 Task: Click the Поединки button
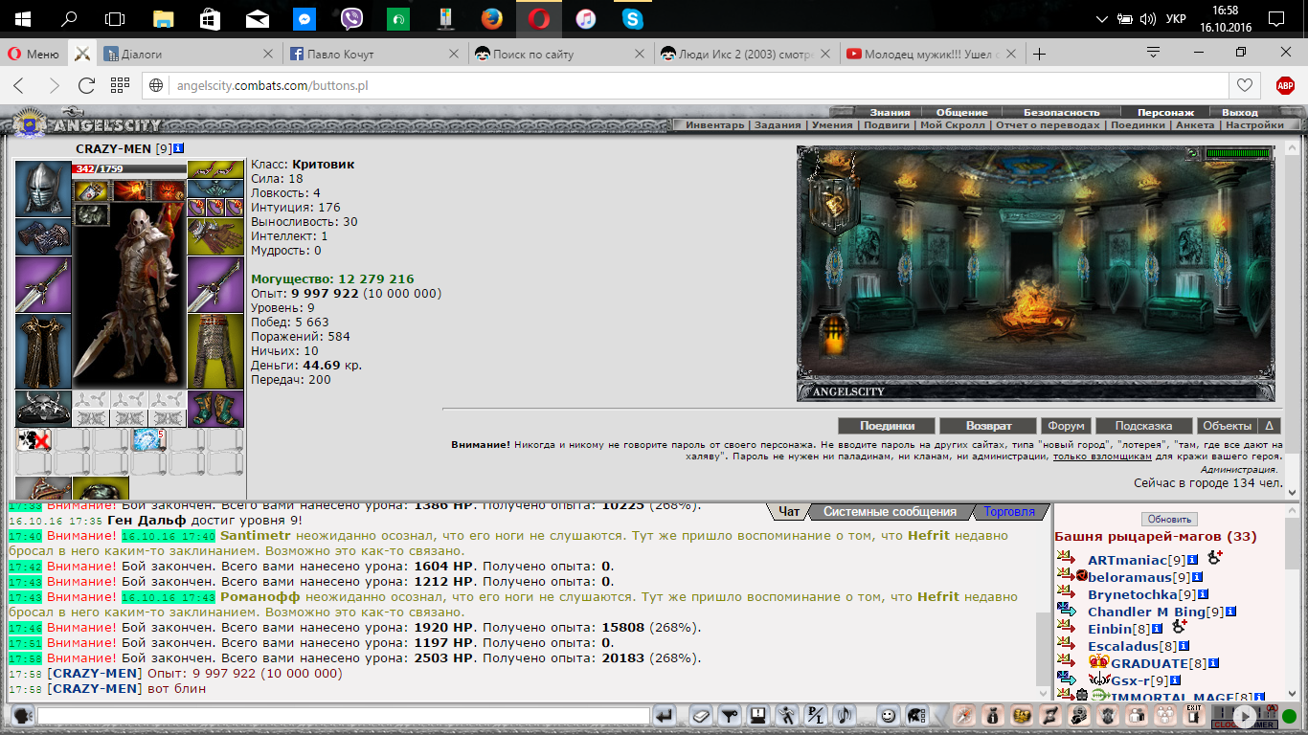tap(887, 426)
